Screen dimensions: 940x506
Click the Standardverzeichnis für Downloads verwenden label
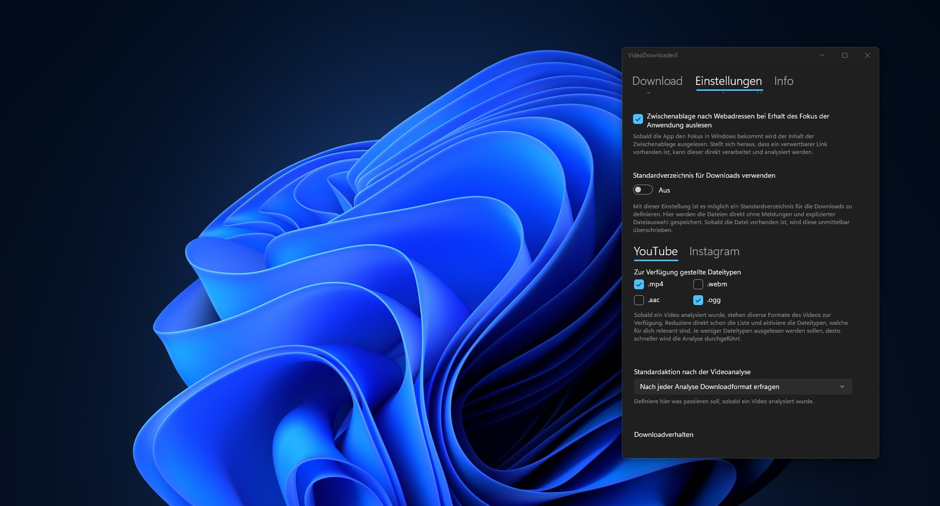click(x=704, y=175)
